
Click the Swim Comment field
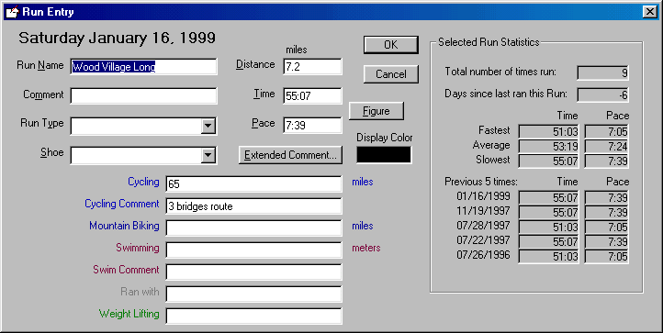click(x=253, y=272)
